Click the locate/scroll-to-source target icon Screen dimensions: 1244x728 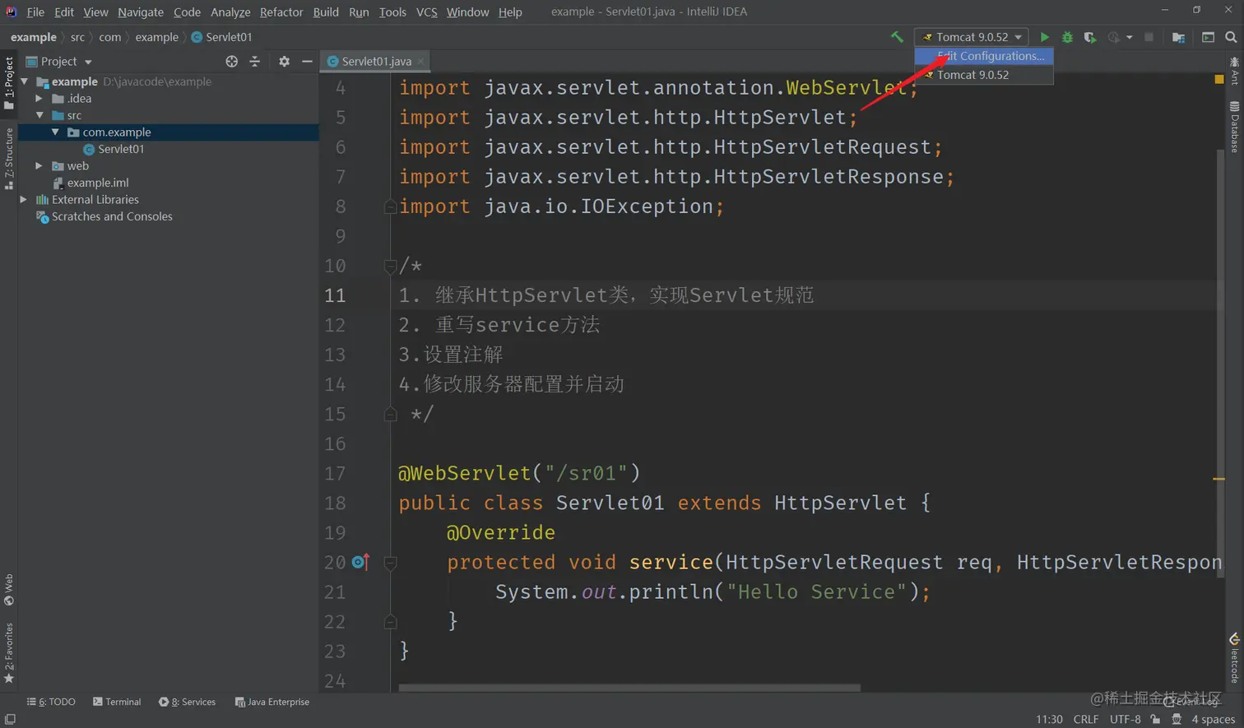(x=231, y=62)
